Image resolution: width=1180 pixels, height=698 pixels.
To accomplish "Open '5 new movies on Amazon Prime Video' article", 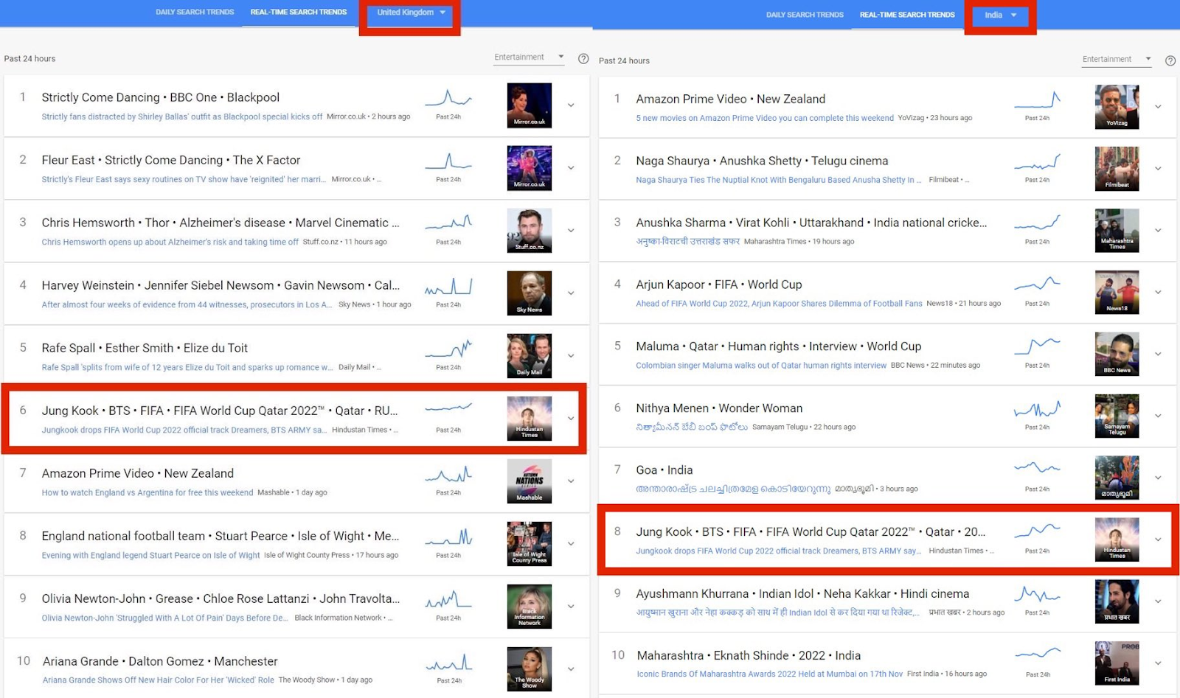I will point(765,118).
